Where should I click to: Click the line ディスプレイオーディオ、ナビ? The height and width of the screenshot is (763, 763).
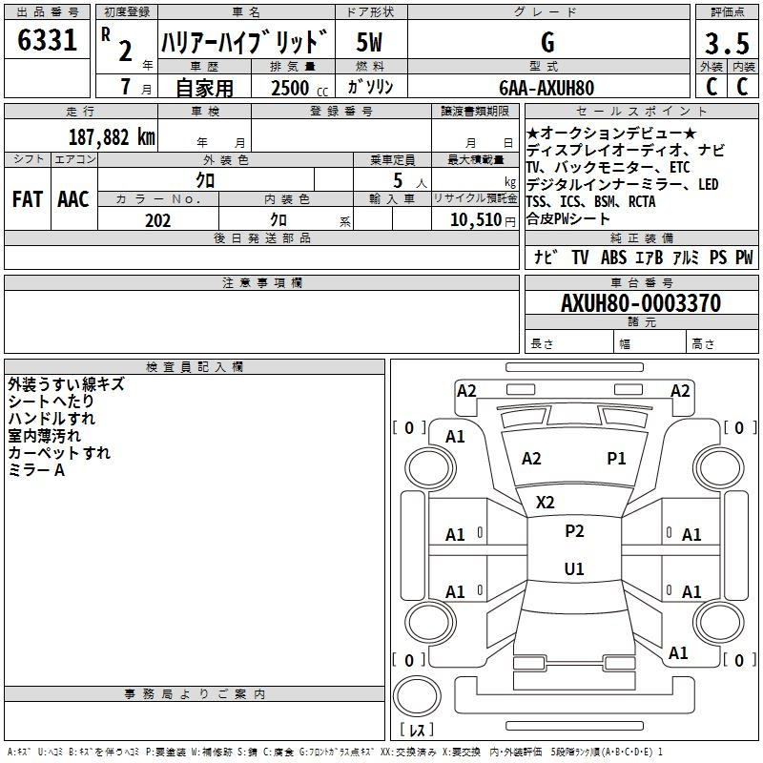click(x=626, y=150)
